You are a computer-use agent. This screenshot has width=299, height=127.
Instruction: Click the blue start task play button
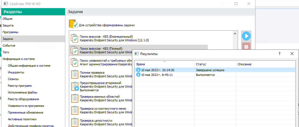click(x=246, y=36)
